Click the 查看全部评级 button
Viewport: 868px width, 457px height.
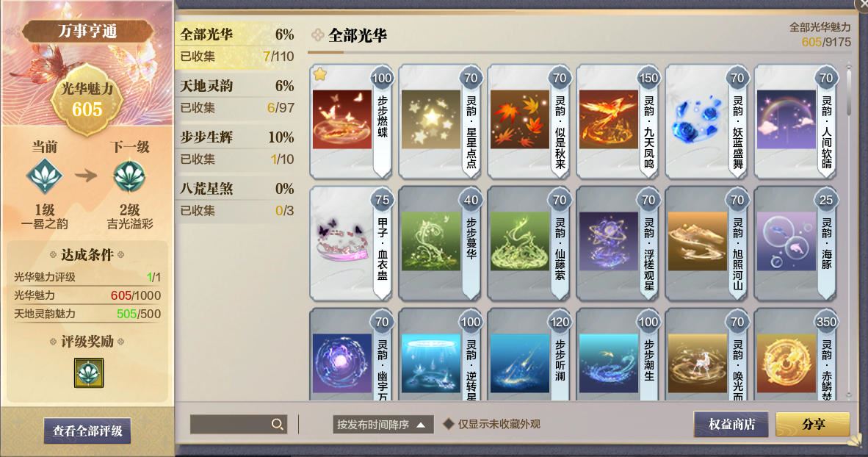click(x=87, y=431)
